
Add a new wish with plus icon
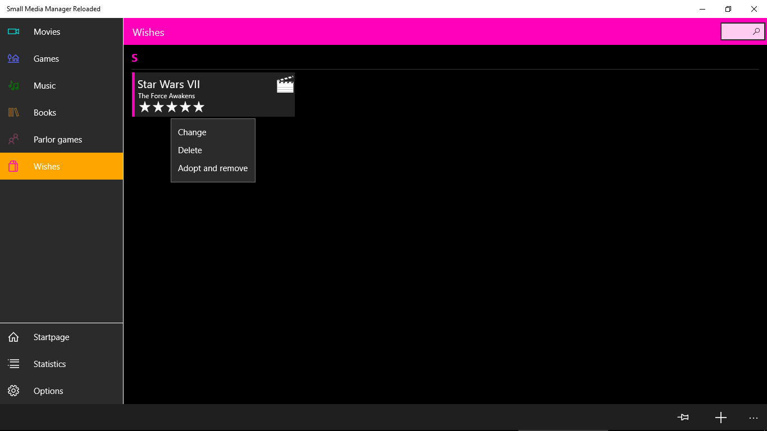pos(721,418)
